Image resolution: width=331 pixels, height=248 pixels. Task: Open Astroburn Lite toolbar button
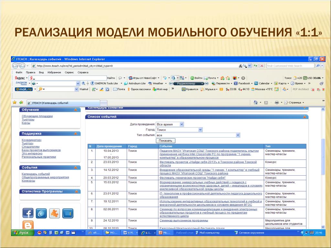pyautogui.click(x=135, y=84)
